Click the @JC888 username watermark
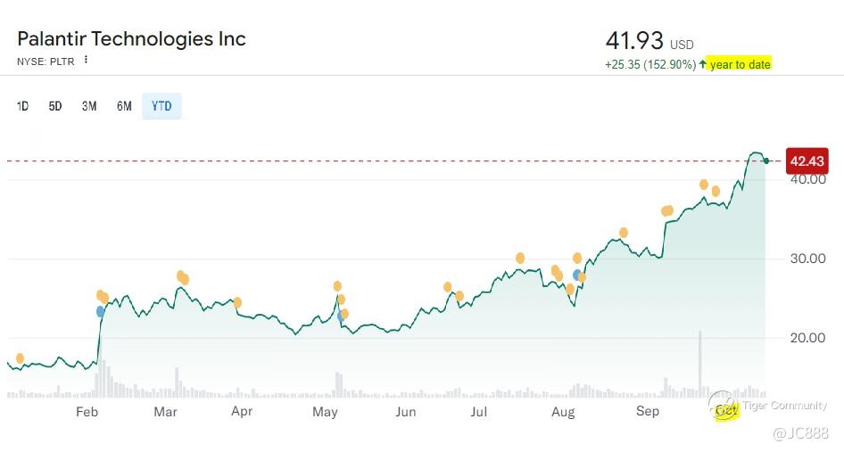Image resolution: width=844 pixels, height=452 pixels. [800, 433]
